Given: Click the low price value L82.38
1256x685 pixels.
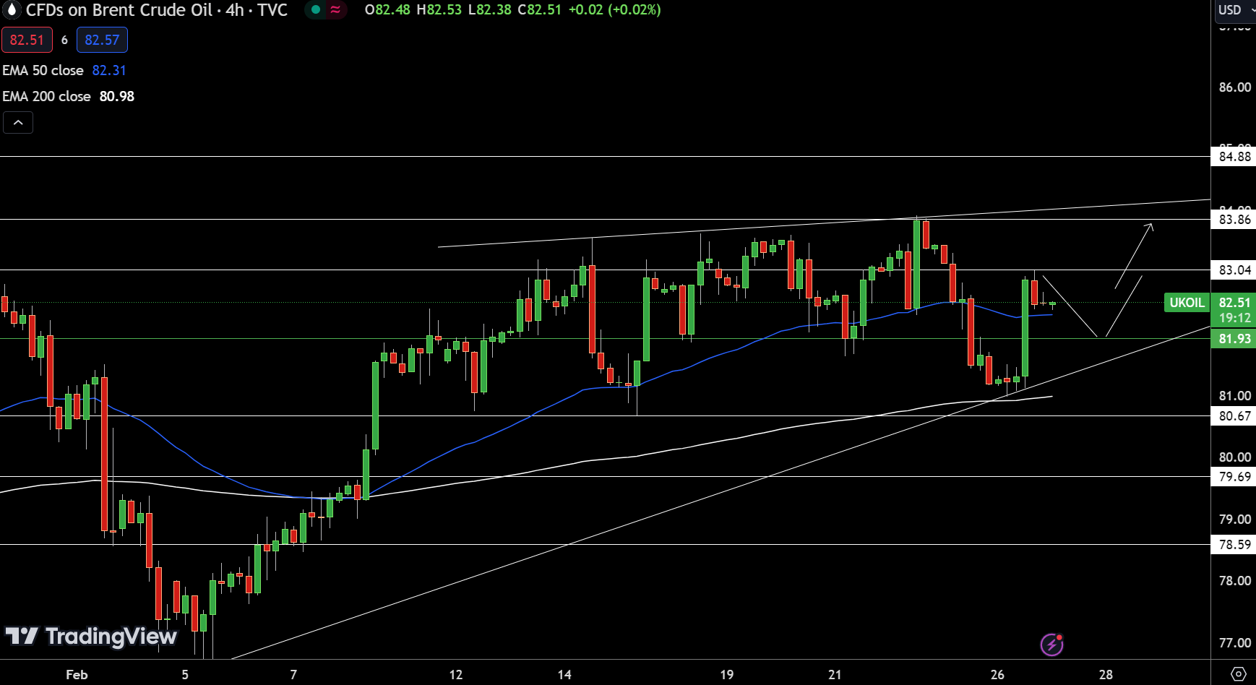Looking at the screenshot, I should click(x=491, y=10).
